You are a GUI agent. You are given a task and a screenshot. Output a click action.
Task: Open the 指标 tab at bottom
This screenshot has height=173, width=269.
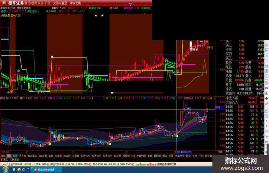coord(3,156)
